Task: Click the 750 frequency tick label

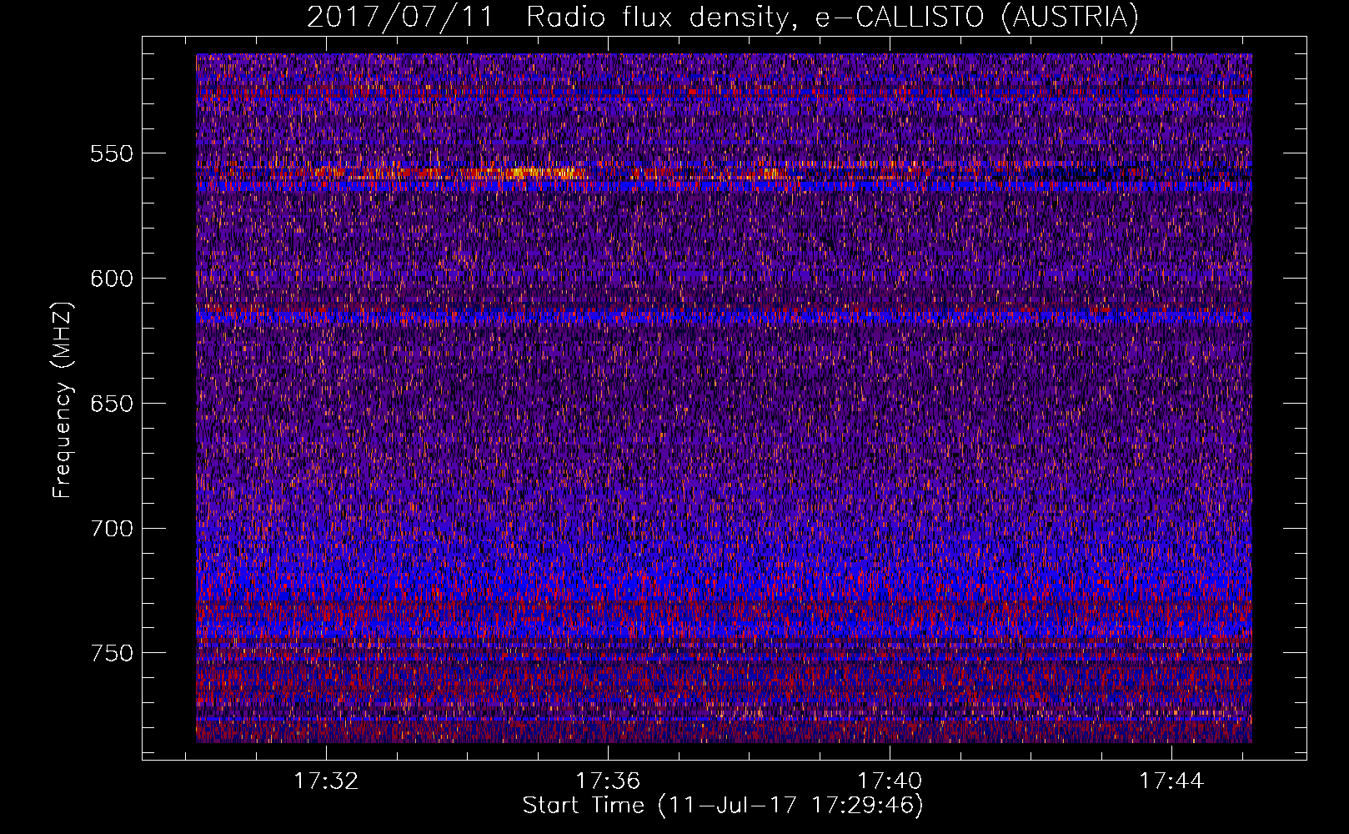Action: click(112, 653)
